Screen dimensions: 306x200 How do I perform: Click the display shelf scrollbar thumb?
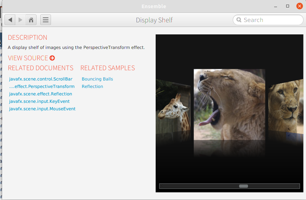point(243,186)
